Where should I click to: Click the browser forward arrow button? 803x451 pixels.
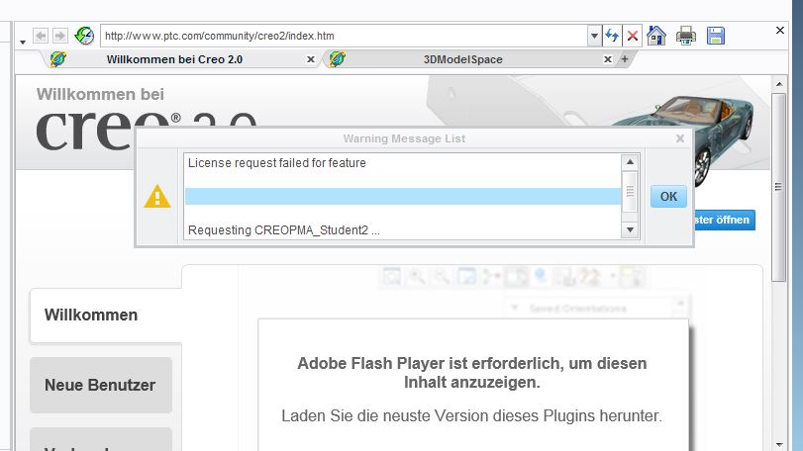(x=60, y=36)
